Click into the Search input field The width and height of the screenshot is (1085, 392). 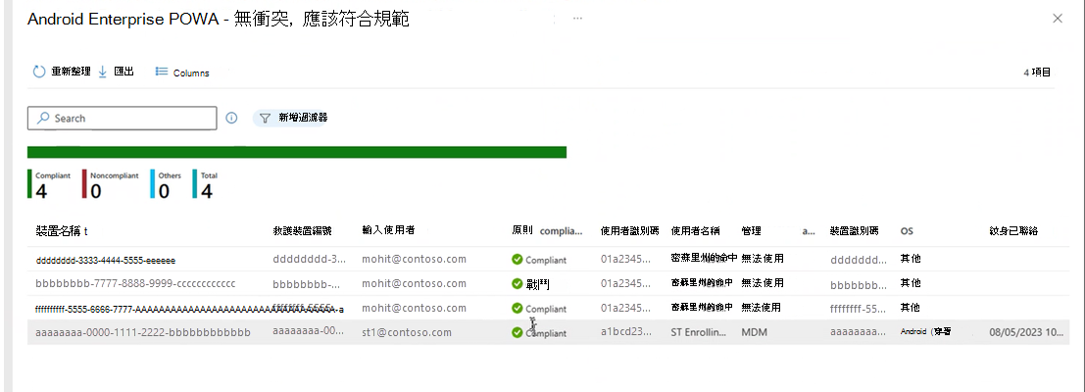pyautogui.click(x=122, y=119)
